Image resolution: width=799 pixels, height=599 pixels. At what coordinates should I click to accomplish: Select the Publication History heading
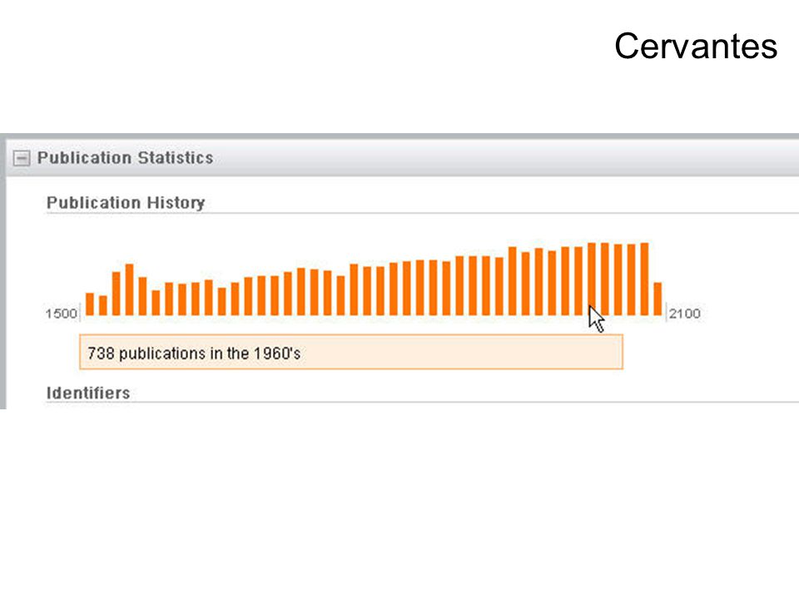tap(126, 203)
